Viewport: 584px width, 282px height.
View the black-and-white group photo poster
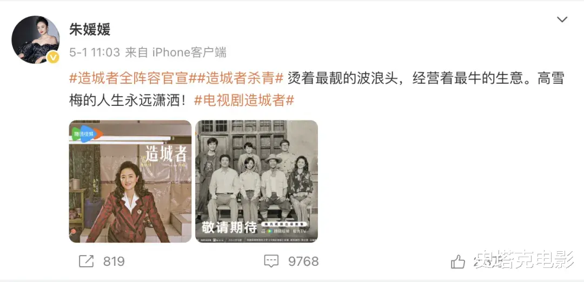257,181
